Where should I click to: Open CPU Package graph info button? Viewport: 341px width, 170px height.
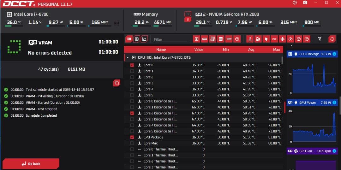(x=334, y=54)
